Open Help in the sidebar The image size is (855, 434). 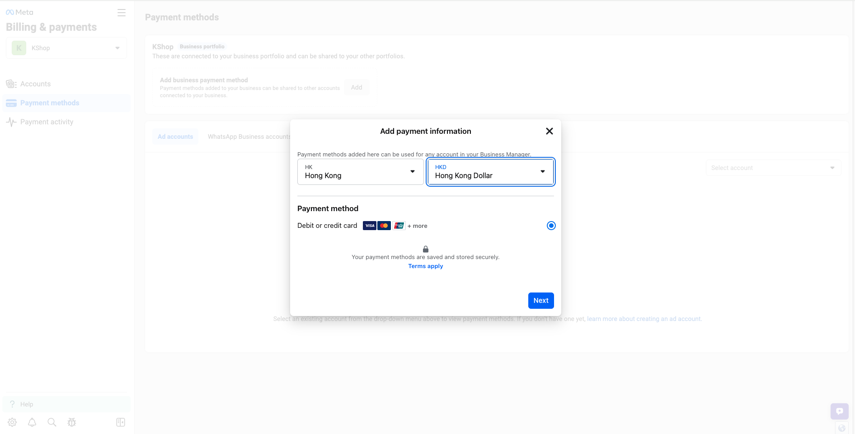coord(66,404)
